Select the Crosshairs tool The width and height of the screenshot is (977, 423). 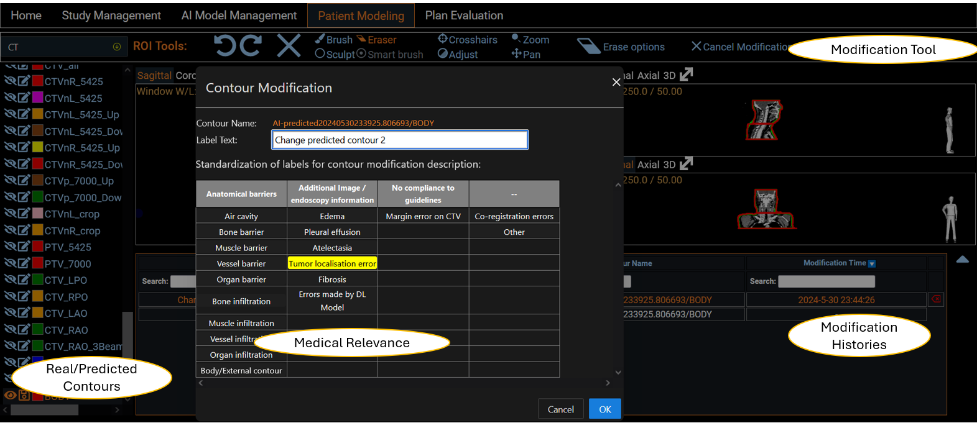(x=467, y=40)
